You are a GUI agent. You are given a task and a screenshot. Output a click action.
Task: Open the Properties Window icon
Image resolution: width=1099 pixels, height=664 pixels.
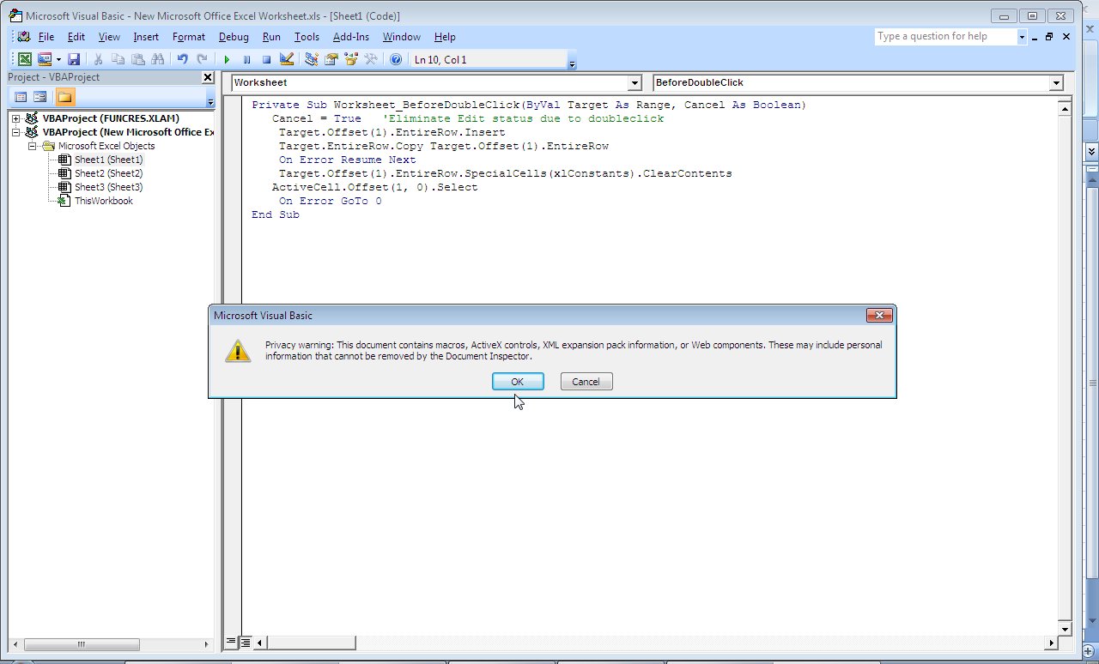(x=331, y=59)
